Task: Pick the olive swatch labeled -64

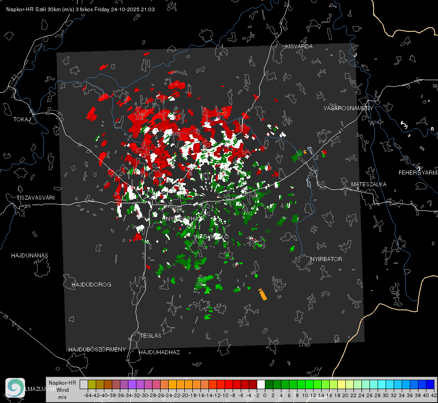Action: (92, 384)
